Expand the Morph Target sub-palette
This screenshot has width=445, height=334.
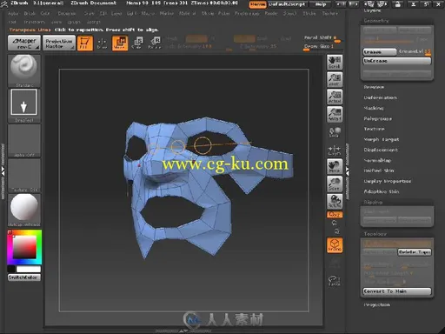[x=382, y=139]
